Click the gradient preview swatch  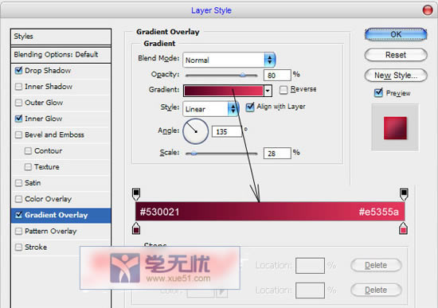224,91
